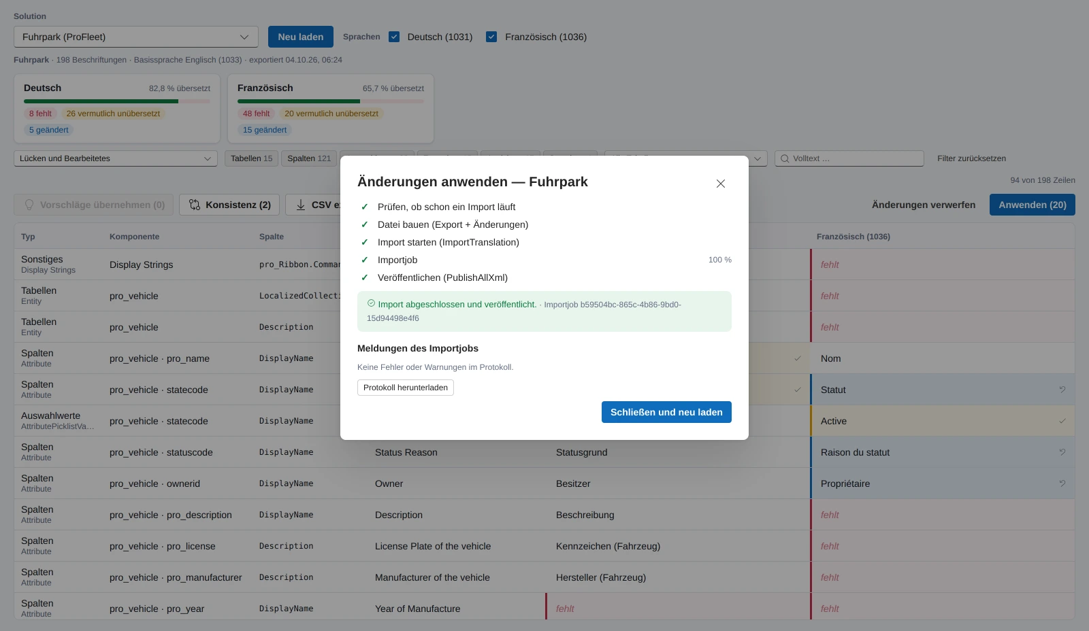
Task: Click the 48 fehlt badge on Französisch card
Action: [x=256, y=114]
